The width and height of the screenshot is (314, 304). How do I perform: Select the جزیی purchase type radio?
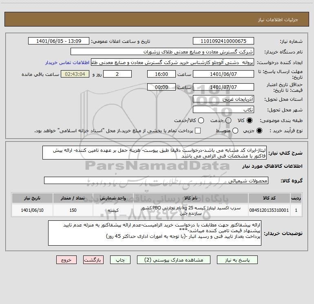[259, 131]
